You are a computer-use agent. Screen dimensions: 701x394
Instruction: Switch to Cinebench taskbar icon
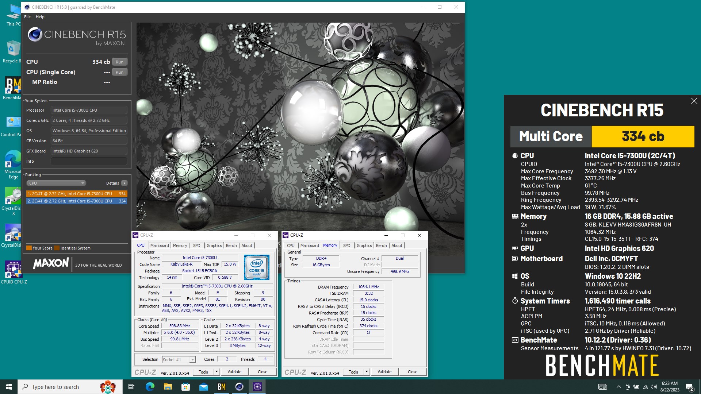click(x=239, y=387)
